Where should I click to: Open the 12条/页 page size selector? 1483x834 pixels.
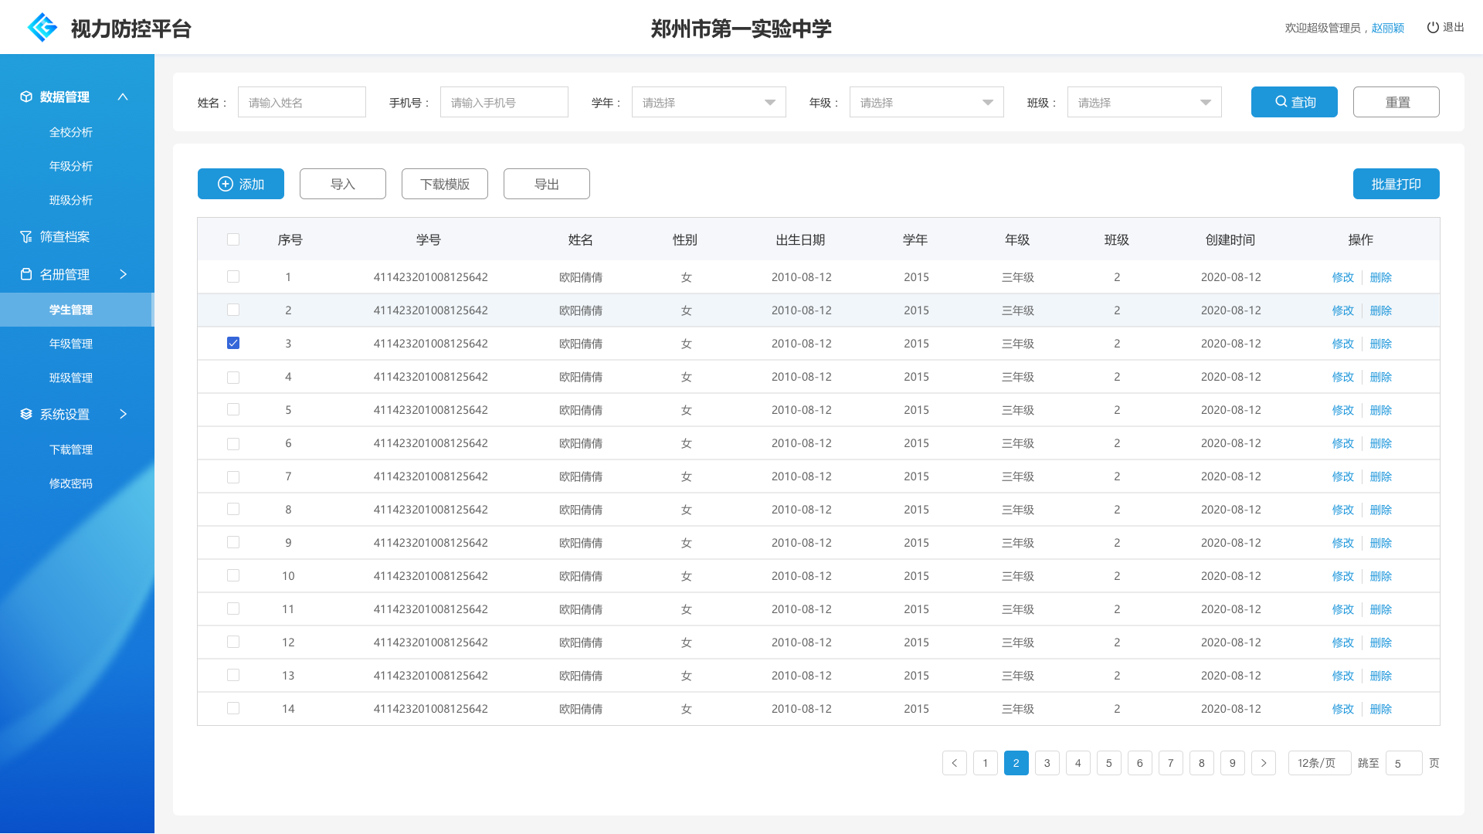(x=1320, y=763)
